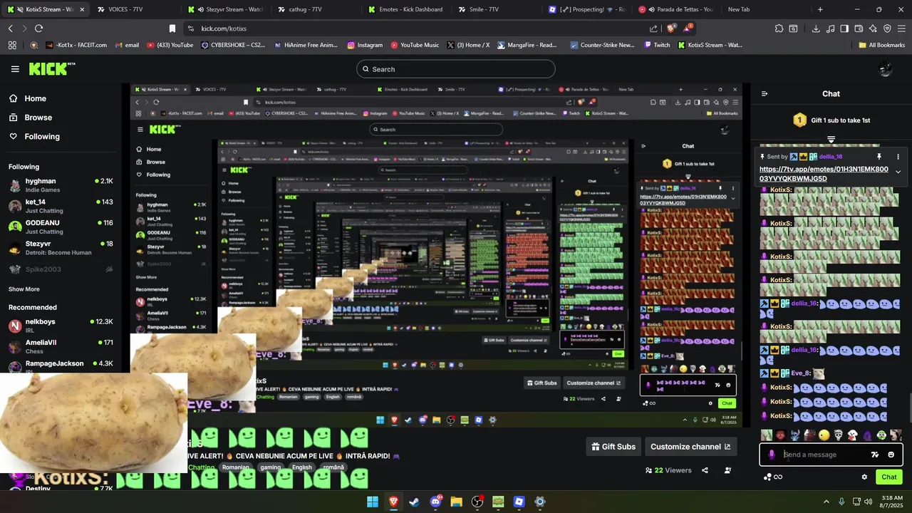Image resolution: width=912 pixels, height=513 pixels.
Task: Reload the page with the refresh icon
Action: point(38,28)
